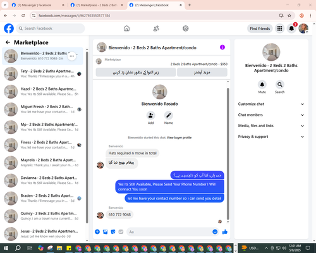Screen dimensions: 316x253
Task: Click the Search Facebook field
Action: pyautogui.click(x=51, y=28)
